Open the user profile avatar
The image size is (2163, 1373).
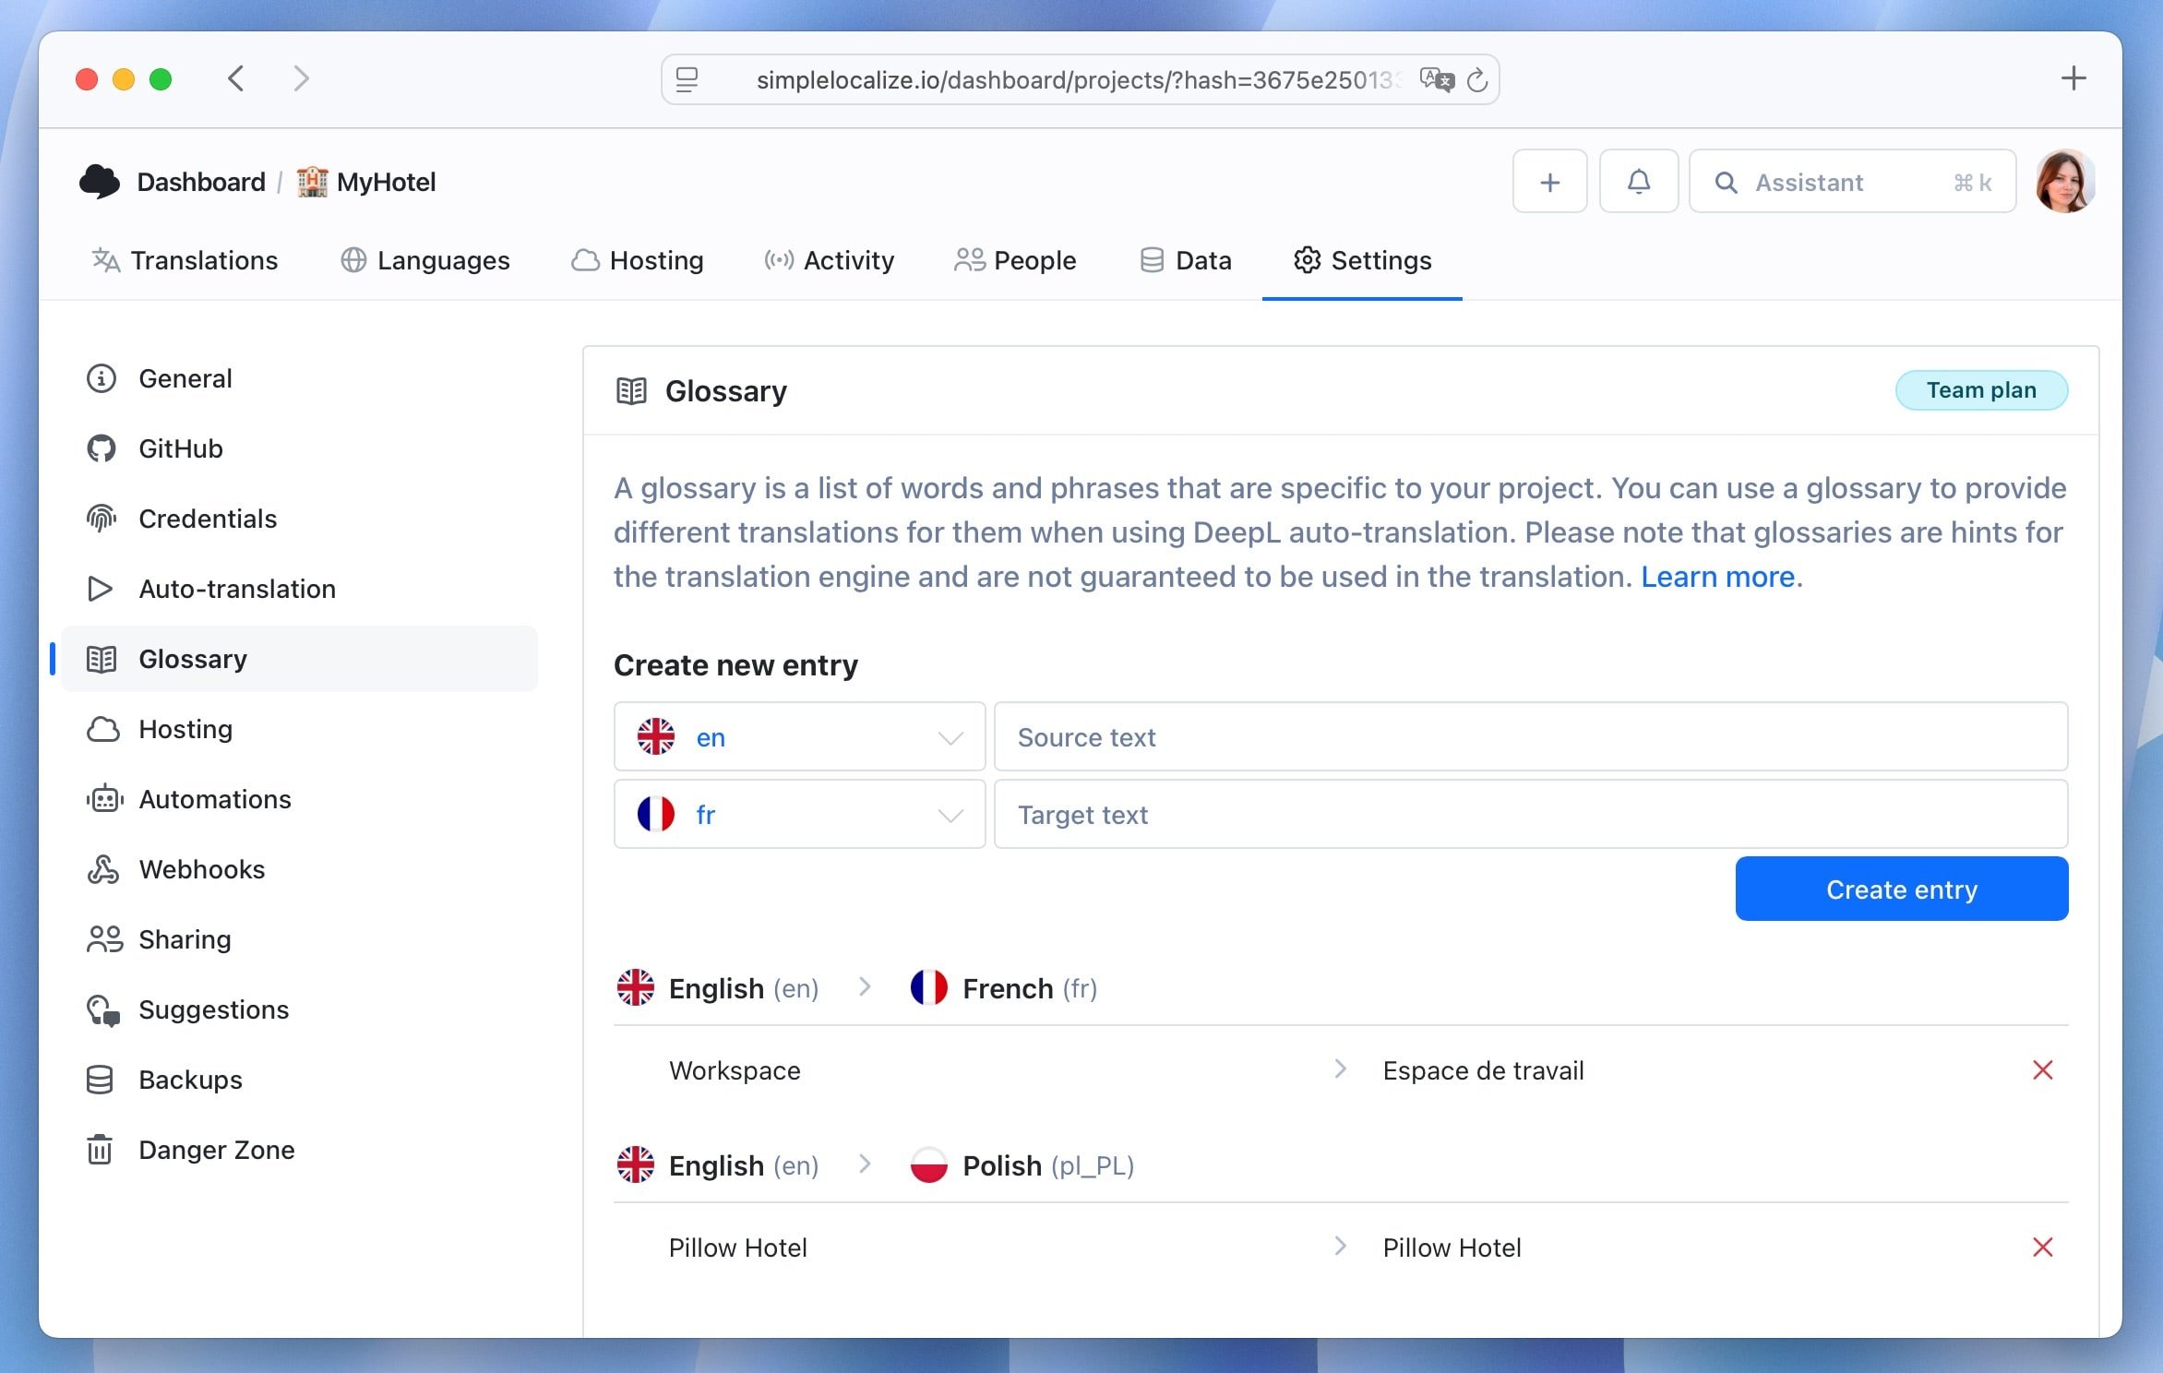tap(2064, 182)
